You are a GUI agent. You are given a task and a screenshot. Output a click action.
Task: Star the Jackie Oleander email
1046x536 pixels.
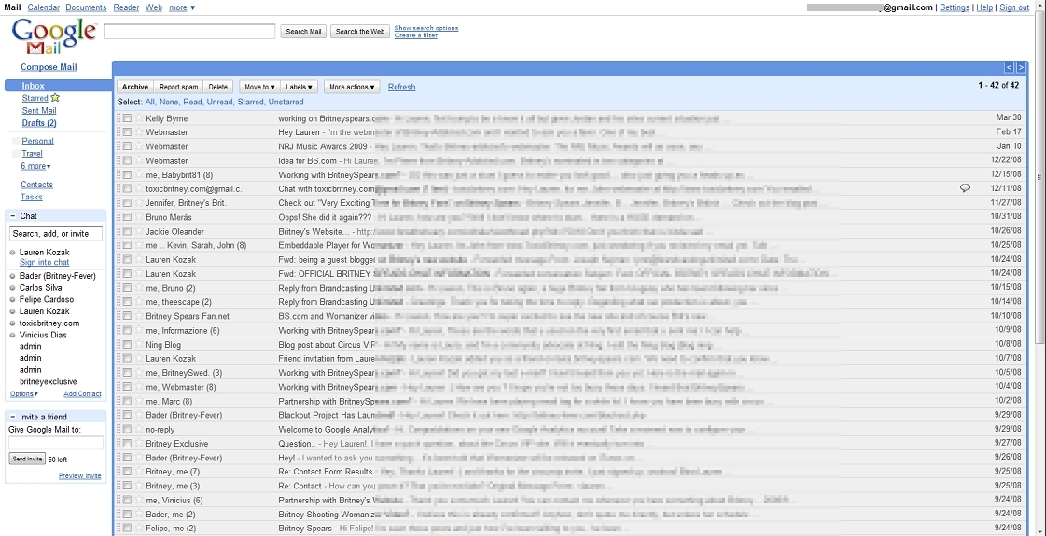point(139,231)
